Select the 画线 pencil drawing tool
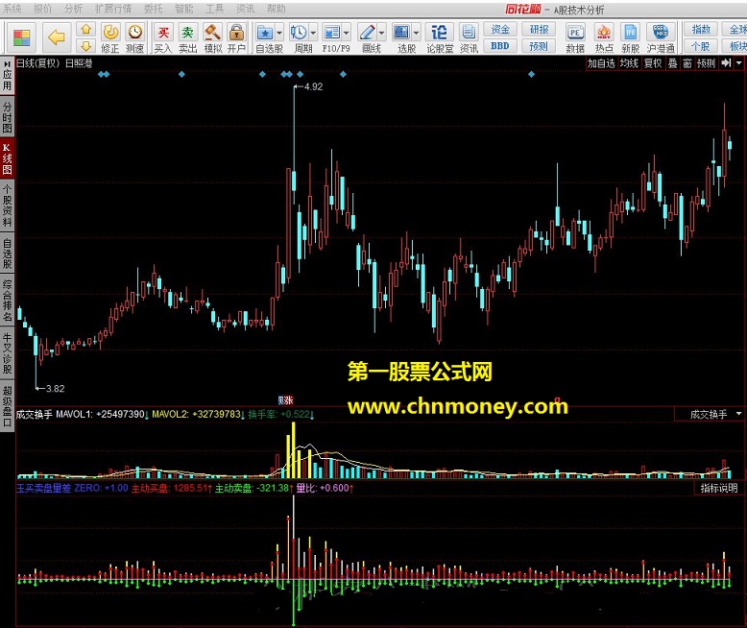Viewport: 747px width, 628px height. tap(367, 33)
